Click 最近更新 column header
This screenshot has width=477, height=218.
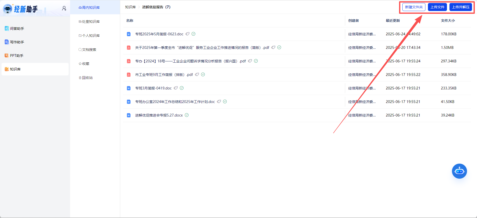(393, 21)
